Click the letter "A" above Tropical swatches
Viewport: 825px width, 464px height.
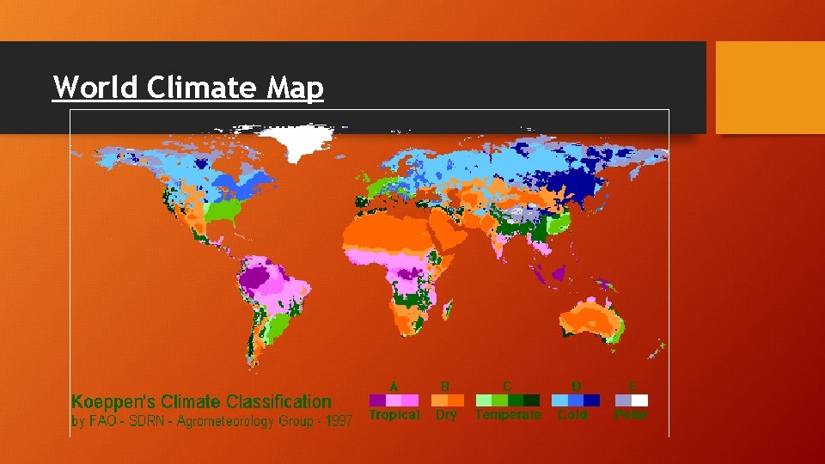click(x=394, y=387)
